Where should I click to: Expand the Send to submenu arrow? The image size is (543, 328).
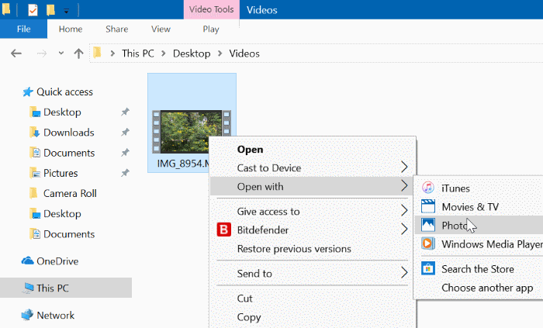(x=404, y=273)
